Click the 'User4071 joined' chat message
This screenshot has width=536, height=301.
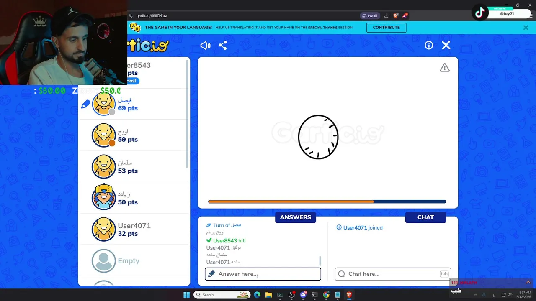pyautogui.click(x=360, y=228)
